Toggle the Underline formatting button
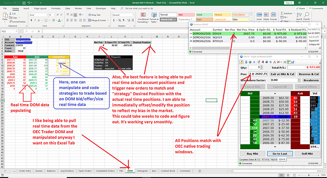Image resolution: width=327 pixels, height=178 pixels. tap(38, 20)
